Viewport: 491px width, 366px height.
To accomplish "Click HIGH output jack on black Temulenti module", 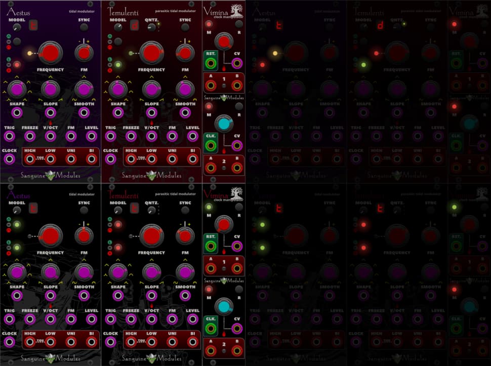I will coord(131,342).
